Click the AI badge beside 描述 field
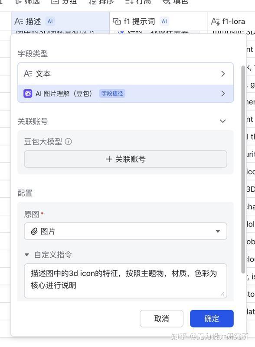Image resolution: width=255 pixels, height=347 pixels. pyautogui.click(x=51, y=20)
